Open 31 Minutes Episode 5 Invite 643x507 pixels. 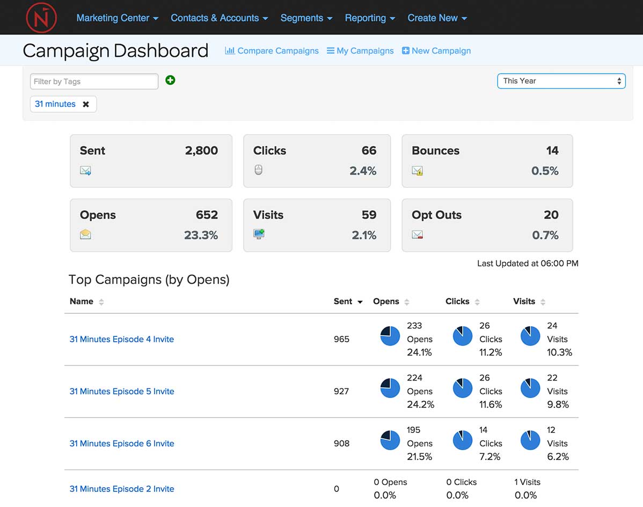pos(122,392)
